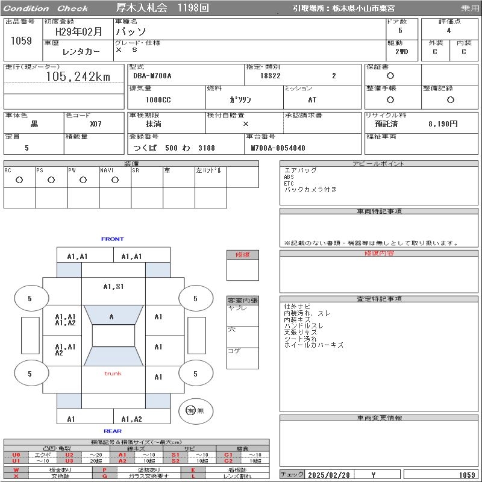Click the NAVI equipment circle

tap(115, 180)
